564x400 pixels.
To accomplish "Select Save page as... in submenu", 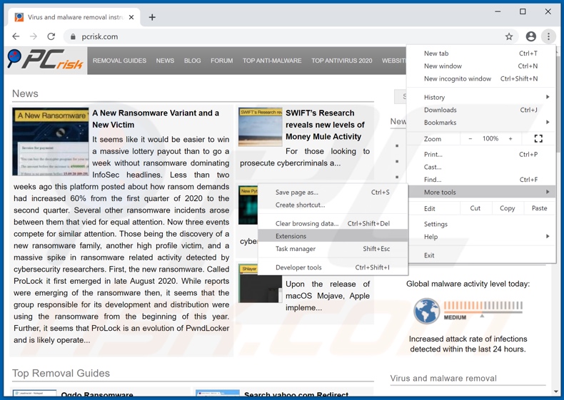I will (333, 193).
